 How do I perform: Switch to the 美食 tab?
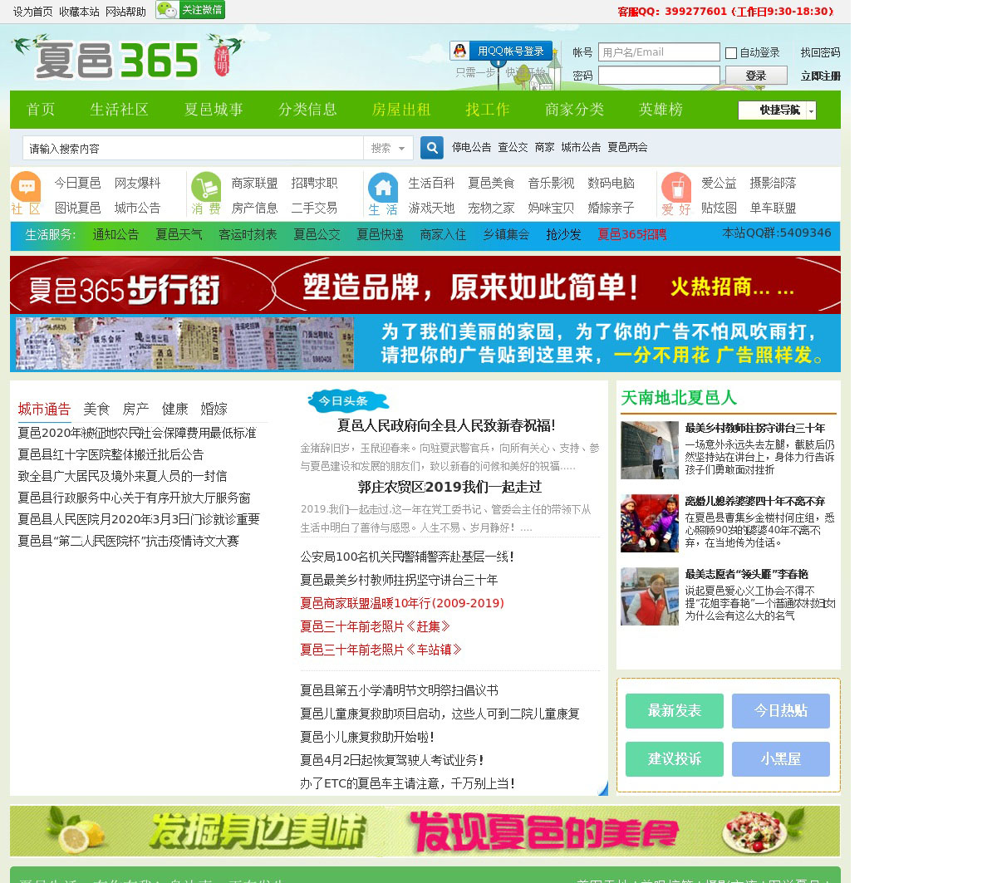(x=96, y=409)
